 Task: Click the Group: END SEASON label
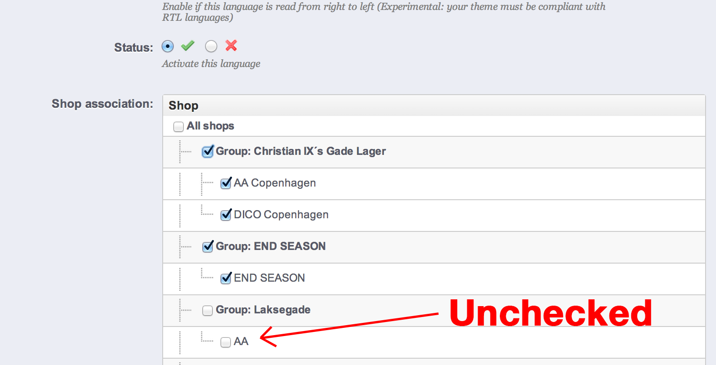[x=271, y=246]
